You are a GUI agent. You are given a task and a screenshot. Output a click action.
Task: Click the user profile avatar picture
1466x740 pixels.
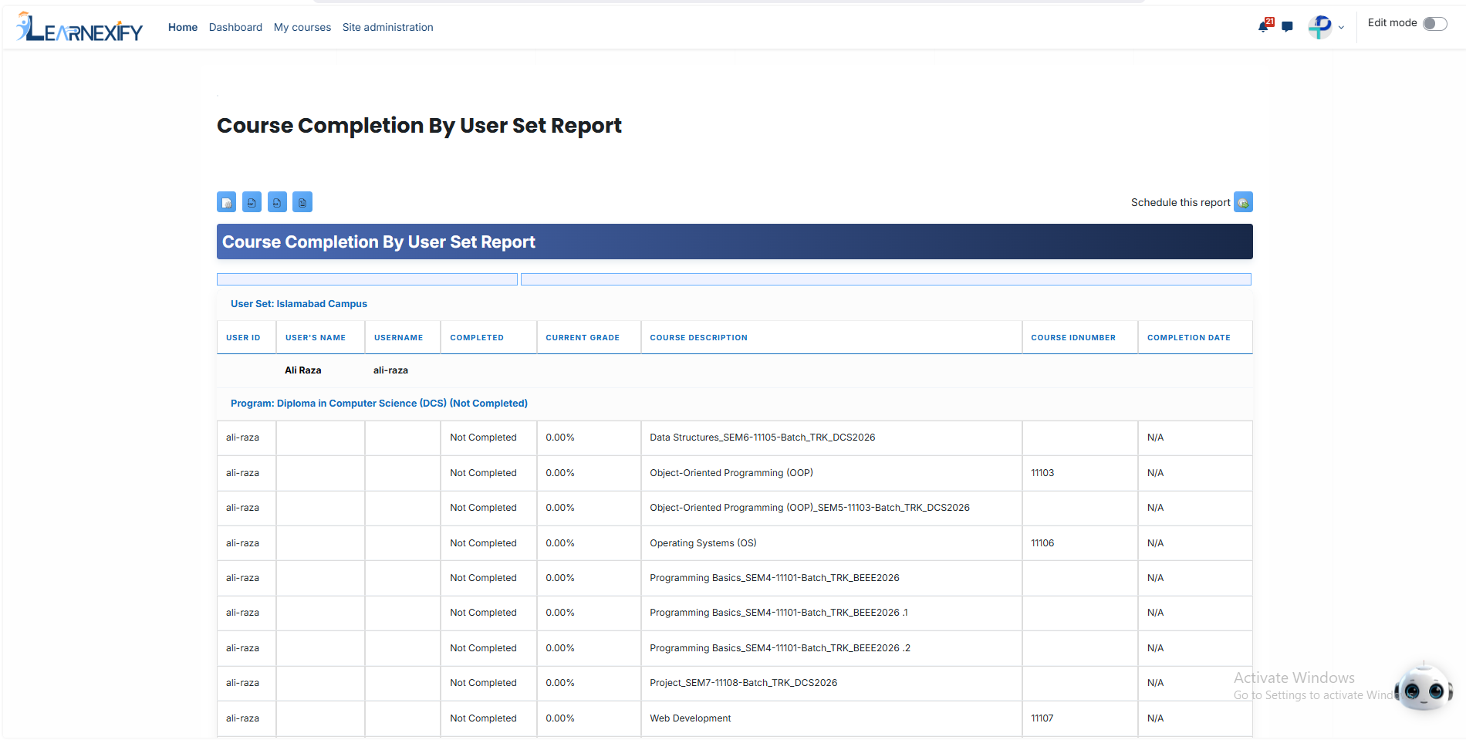tap(1320, 27)
